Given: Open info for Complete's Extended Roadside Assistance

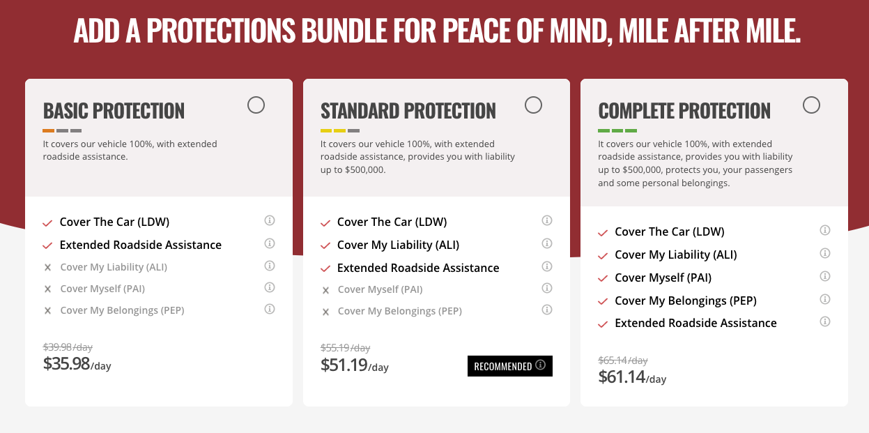Looking at the screenshot, I should pyautogui.click(x=825, y=321).
